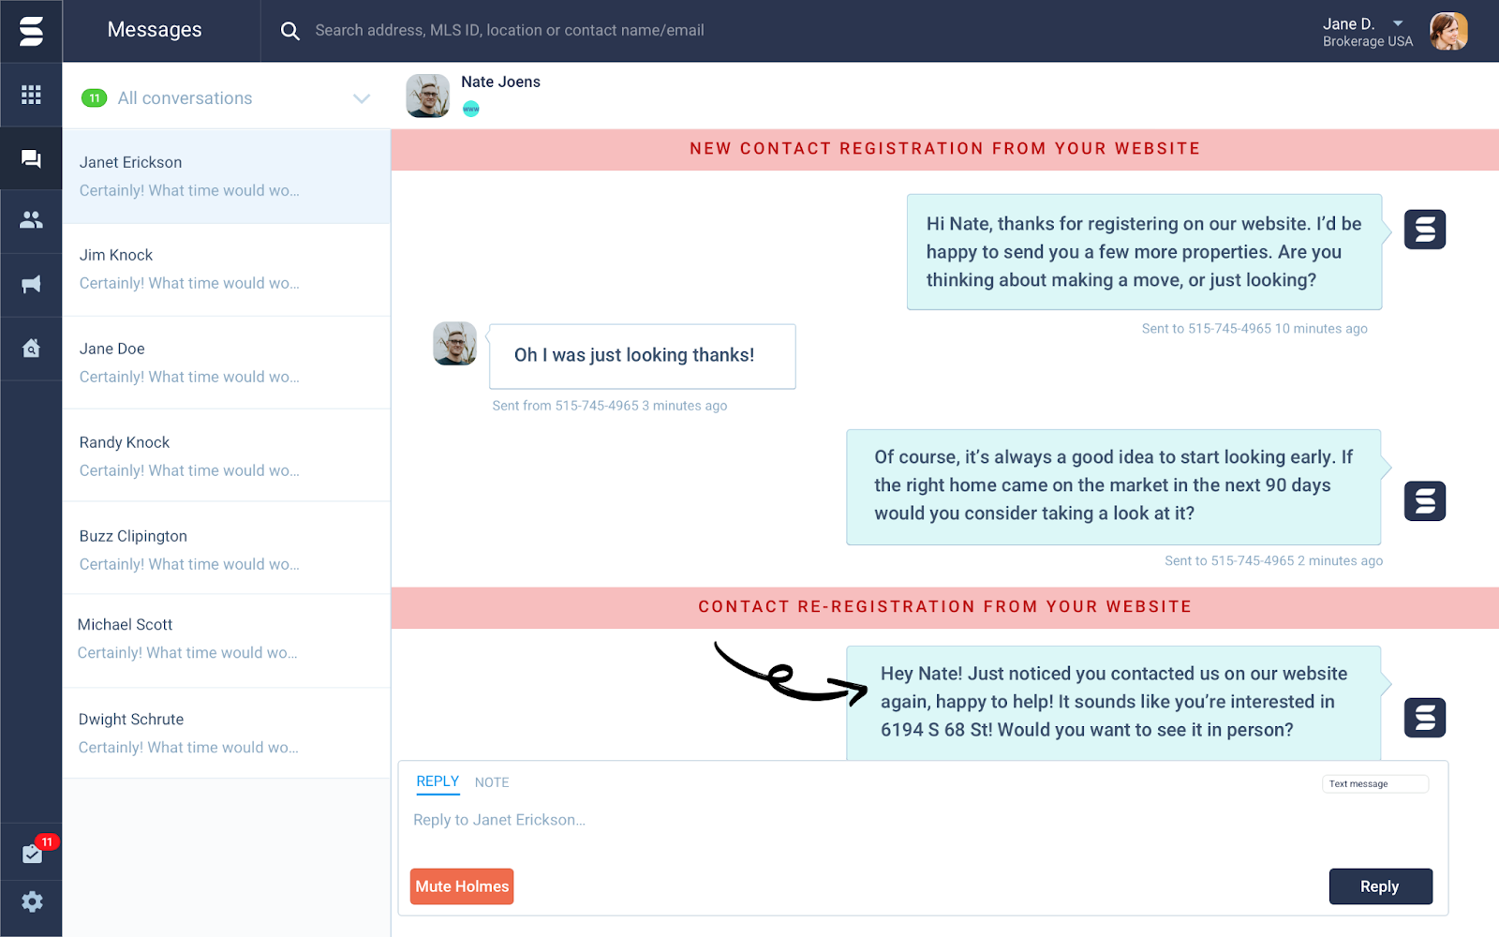The height and width of the screenshot is (937, 1499).
Task: Open Settings gear icon in sidebar
Action: tap(32, 901)
